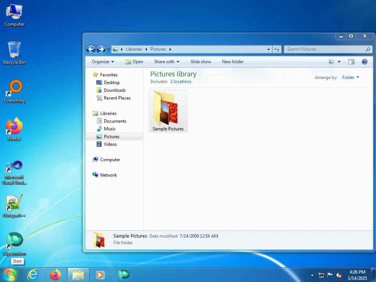Screen dimensions: 376x282
Task: Open the network tray icon
Action: pos(321,275)
